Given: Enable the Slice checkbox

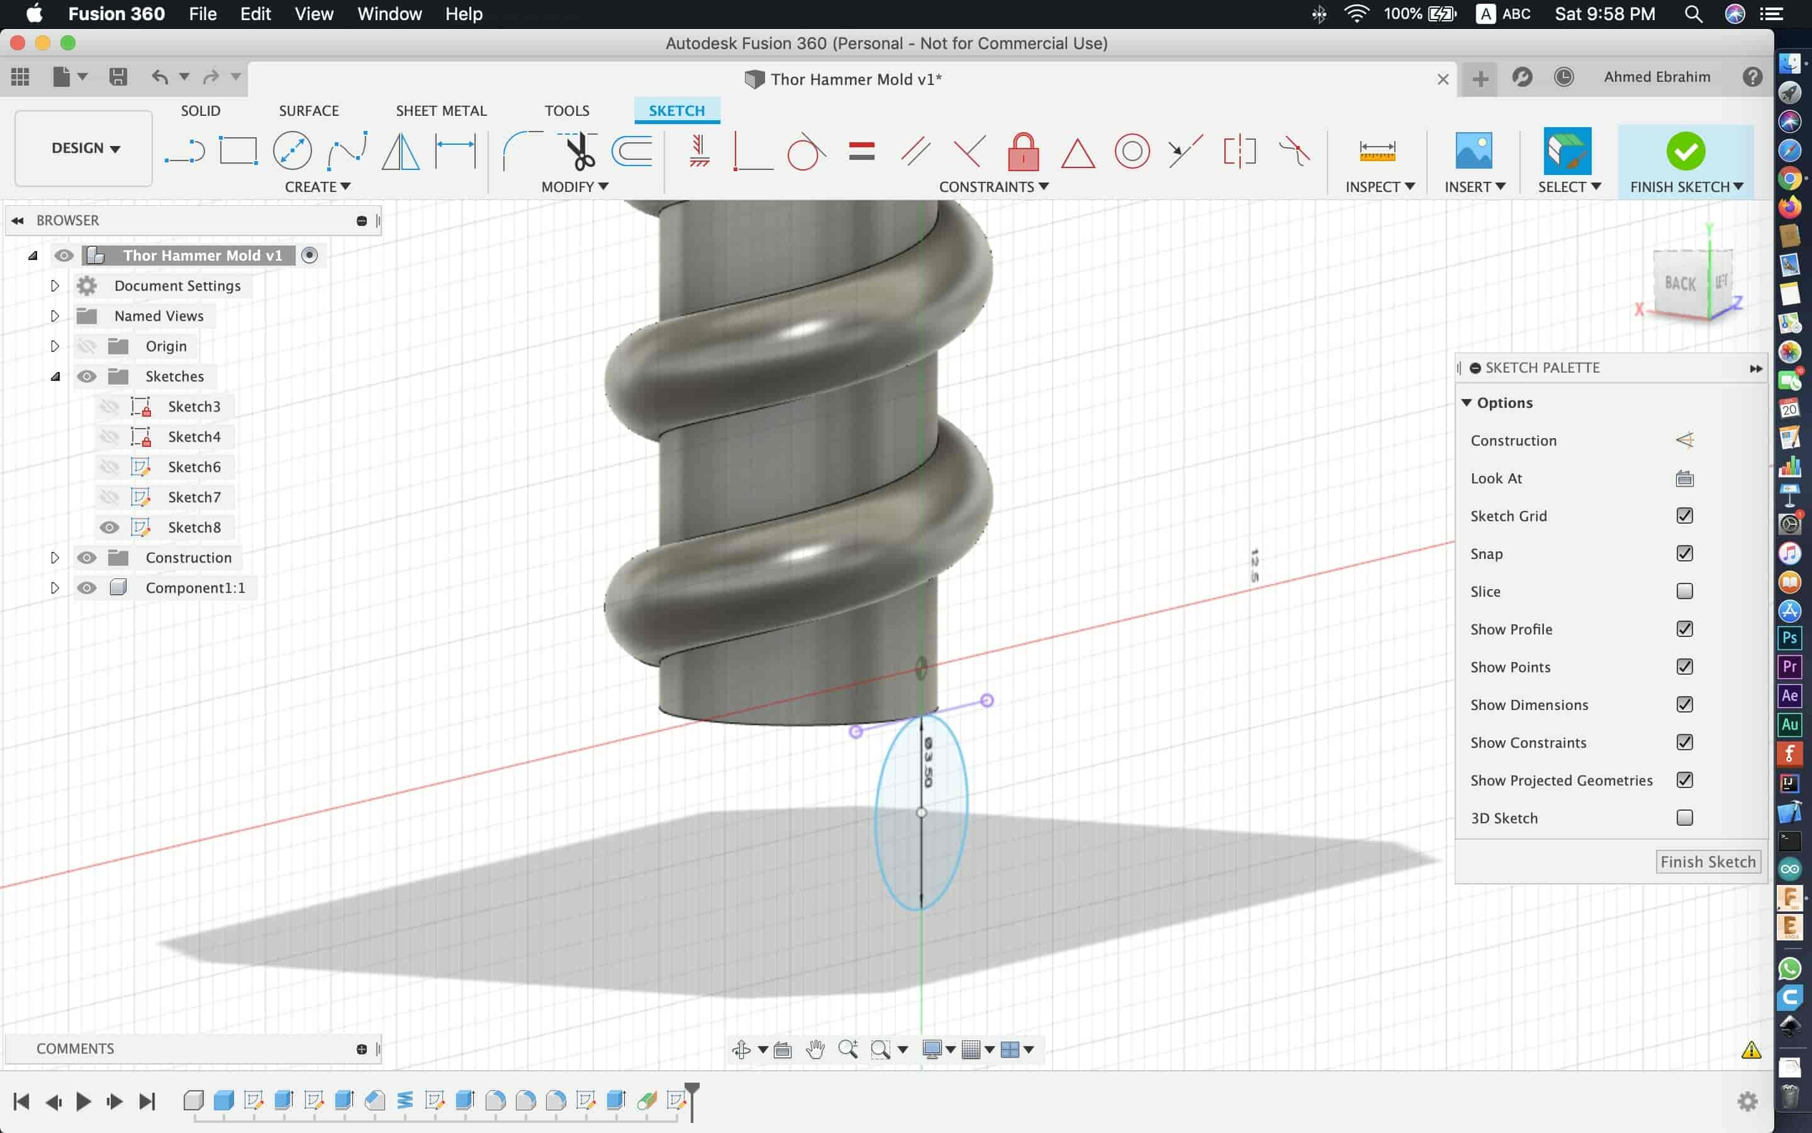Looking at the screenshot, I should coord(1685,591).
